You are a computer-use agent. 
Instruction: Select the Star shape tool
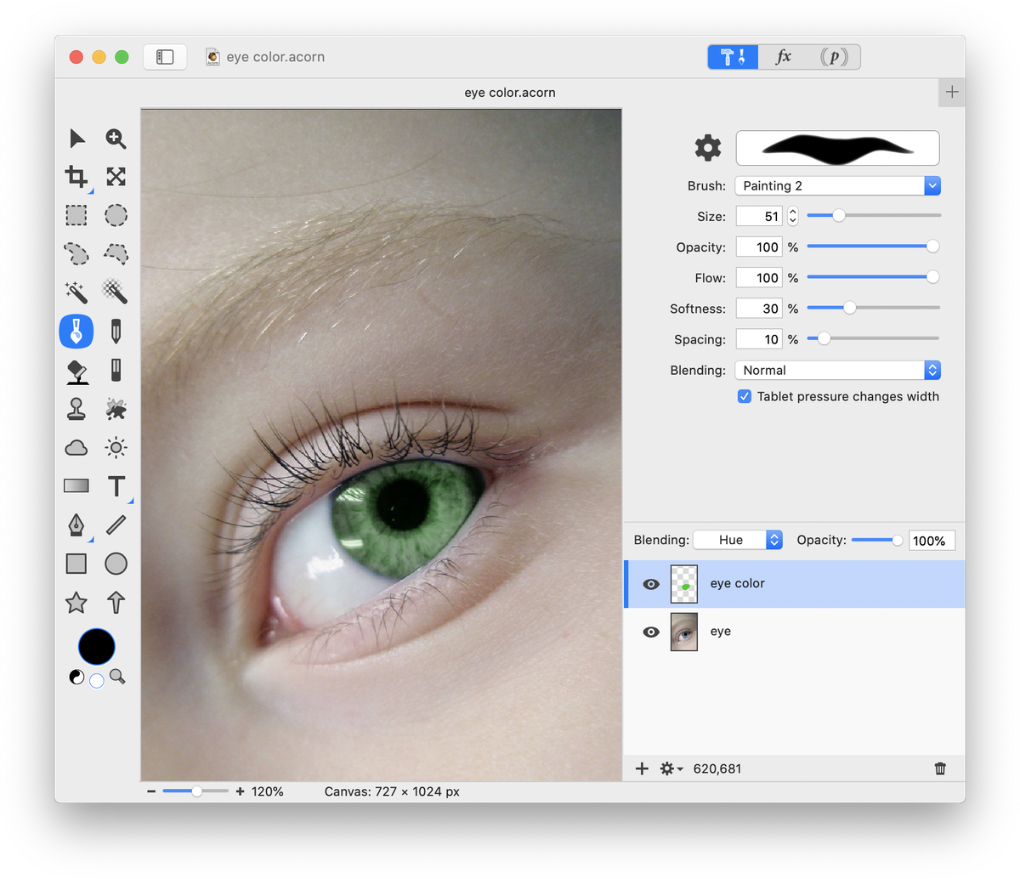click(76, 603)
